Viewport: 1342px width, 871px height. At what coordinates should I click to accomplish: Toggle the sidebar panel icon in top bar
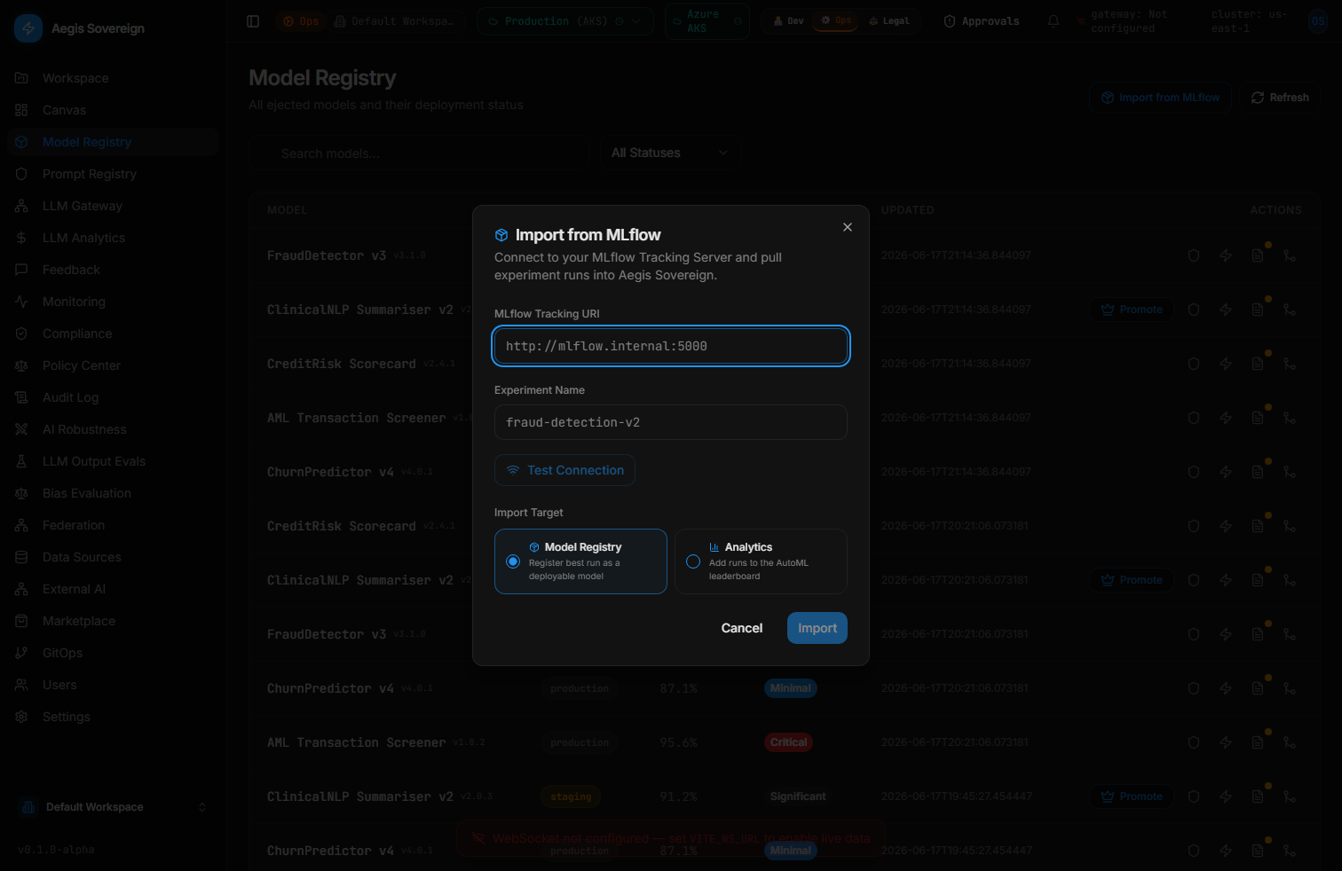pos(253,21)
